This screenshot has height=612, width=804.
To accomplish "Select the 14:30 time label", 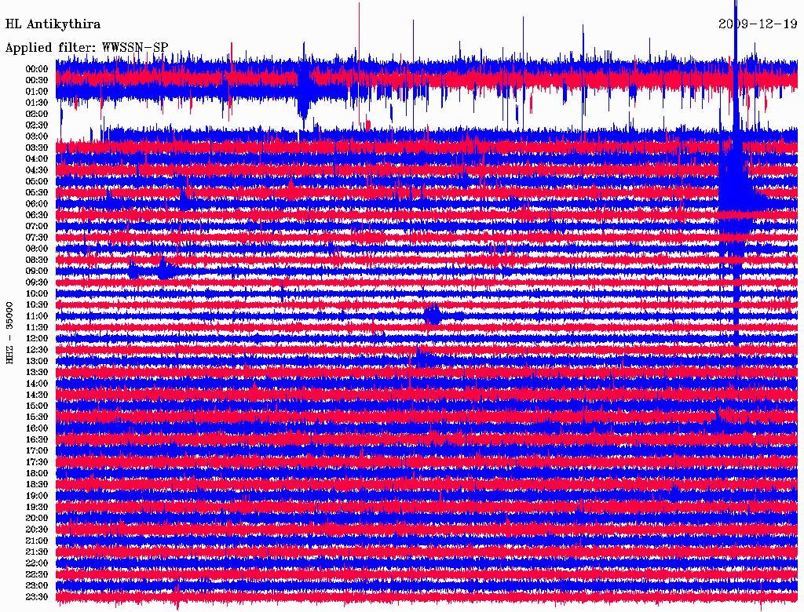I will [x=37, y=395].
